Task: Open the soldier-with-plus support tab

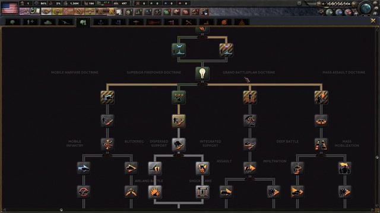Action: pos(30,22)
